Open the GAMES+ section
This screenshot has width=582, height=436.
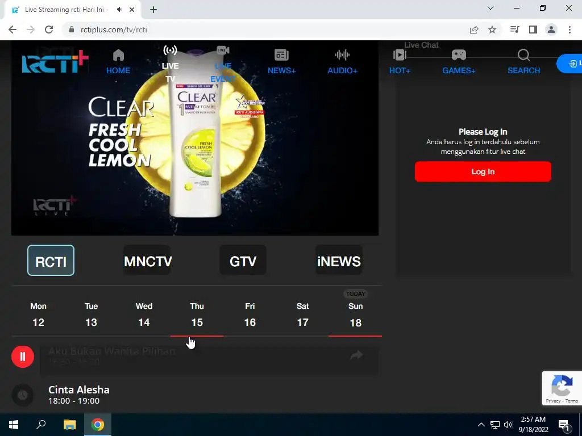click(459, 61)
